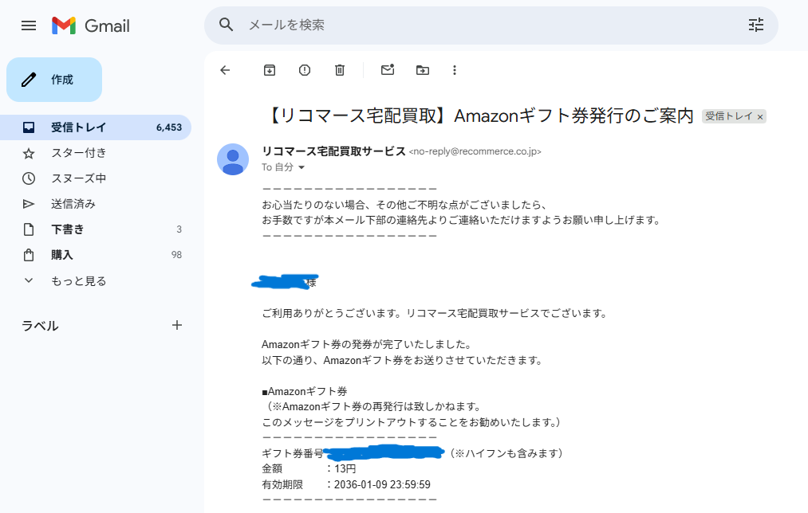Click the 作成 compose button

pos(54,80)
